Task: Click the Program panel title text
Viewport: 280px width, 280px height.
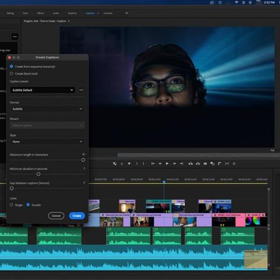Action: 45,21
